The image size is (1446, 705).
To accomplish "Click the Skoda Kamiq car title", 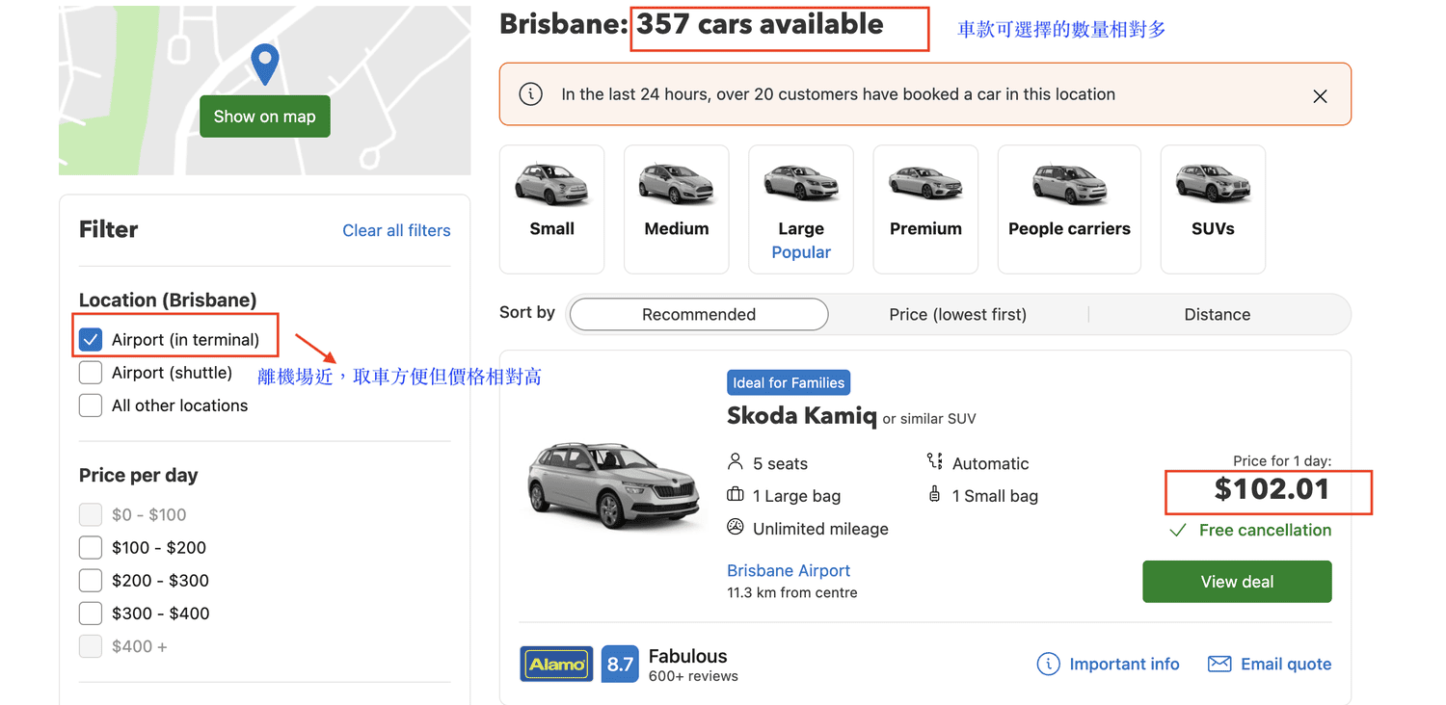I will click(802, 416).
